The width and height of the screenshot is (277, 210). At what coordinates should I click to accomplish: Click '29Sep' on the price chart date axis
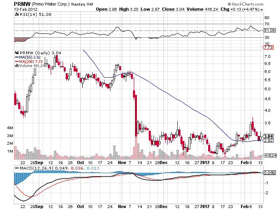[36, 162]
